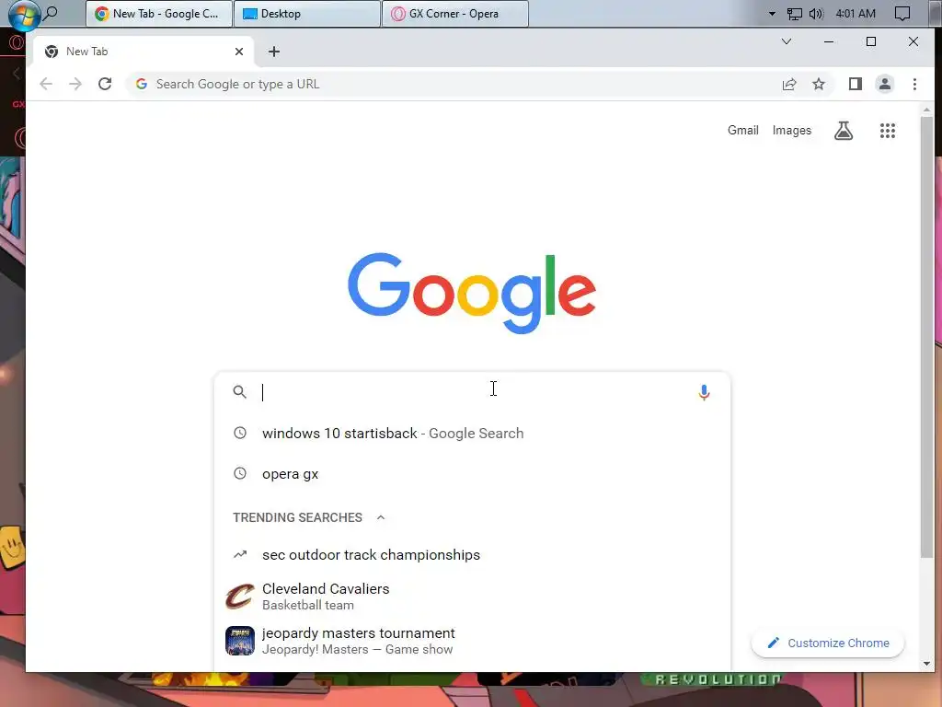Maximize the Chrome window
This screenshot has height=707, width=942.
(871, 41)
